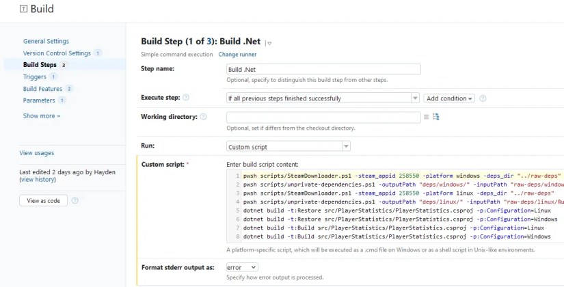The width and height of the screenshot is (564, 287).
Task: Open Build Features section
Action: point(42,89)
